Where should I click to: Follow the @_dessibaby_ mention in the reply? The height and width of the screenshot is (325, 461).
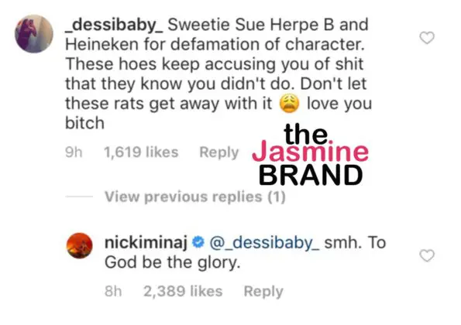pyautogui.click(x=264, y=243)
